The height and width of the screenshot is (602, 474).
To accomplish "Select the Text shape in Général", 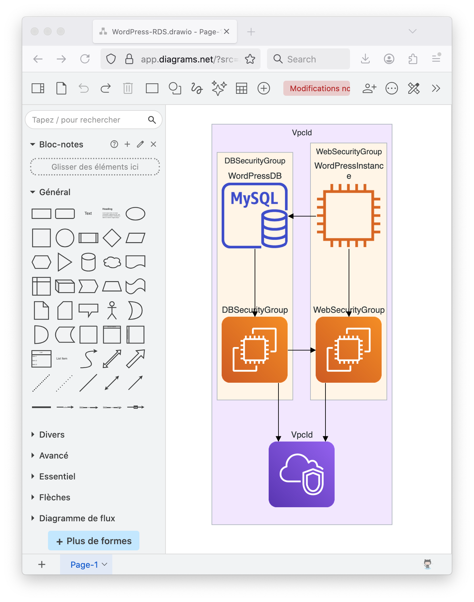I will click(88, 213).
